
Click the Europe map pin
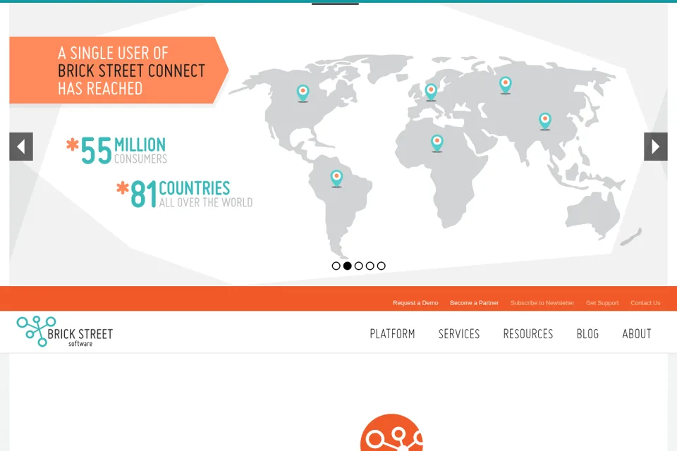pos(431,92)
